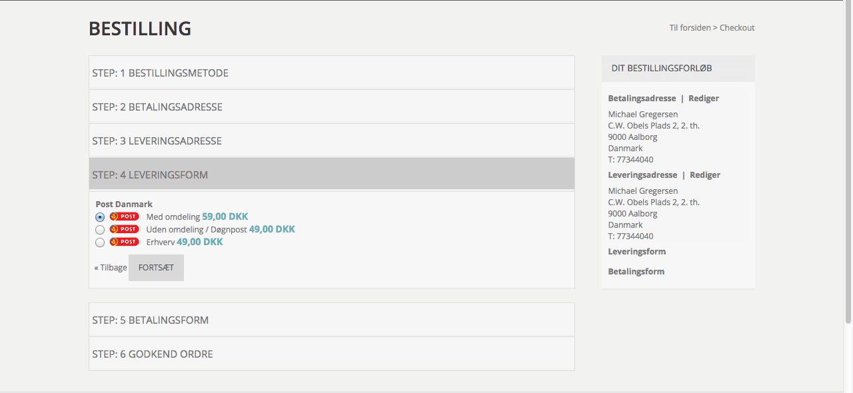
Task: Expand Step 1 Bestillingsmetode section
Action: [160, 73]
